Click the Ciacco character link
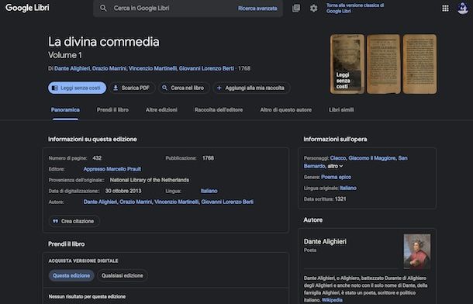This screenshot has width=473, height=304. tap(338, 158)
